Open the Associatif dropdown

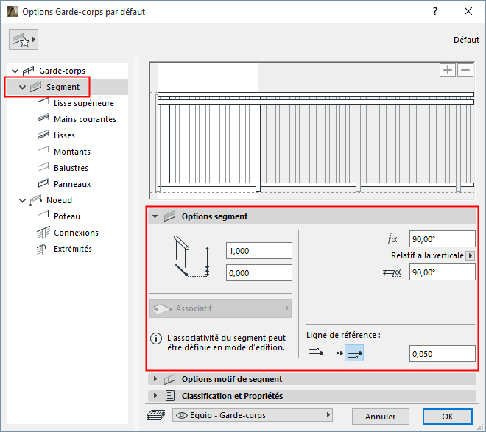(x=220, y=308)
